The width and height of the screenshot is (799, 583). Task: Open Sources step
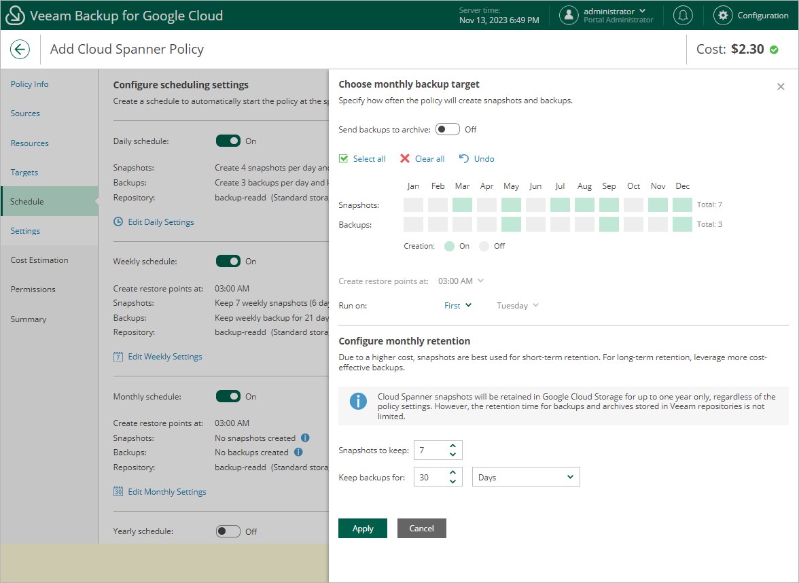click(25, 113)
